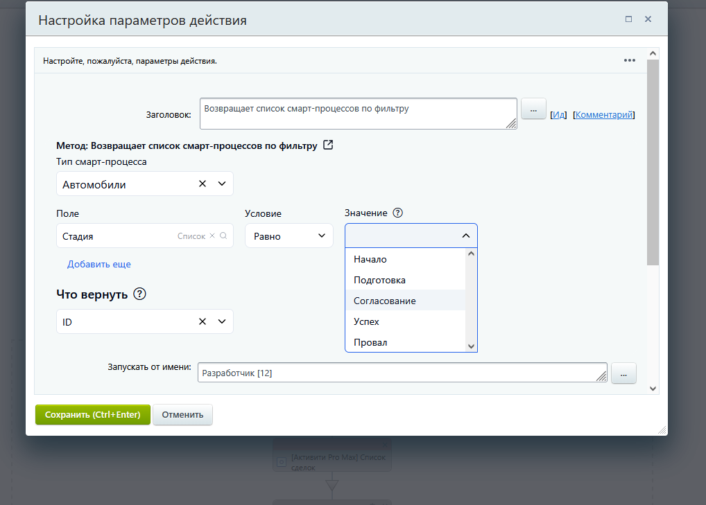Clear the ID return value selection
The height and width of the screenshot is (505, 706).
(203, 321)
